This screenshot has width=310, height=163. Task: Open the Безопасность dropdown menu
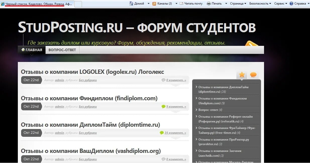(x=259, y=3)
